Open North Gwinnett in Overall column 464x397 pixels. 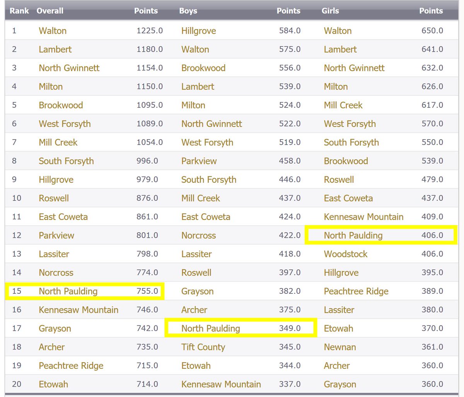(x=69, y=68)
